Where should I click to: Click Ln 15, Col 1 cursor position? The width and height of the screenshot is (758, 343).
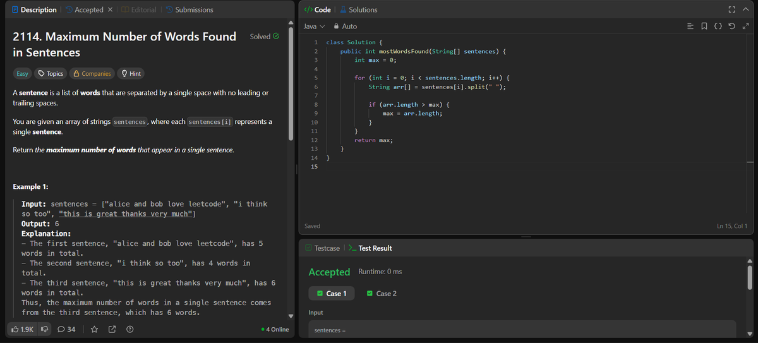pos(732,226)
